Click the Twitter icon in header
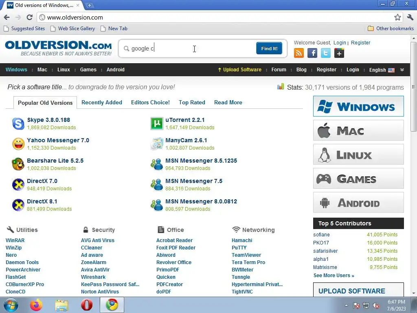The height and width of the screenshot is (313, 417). (325, 53)
